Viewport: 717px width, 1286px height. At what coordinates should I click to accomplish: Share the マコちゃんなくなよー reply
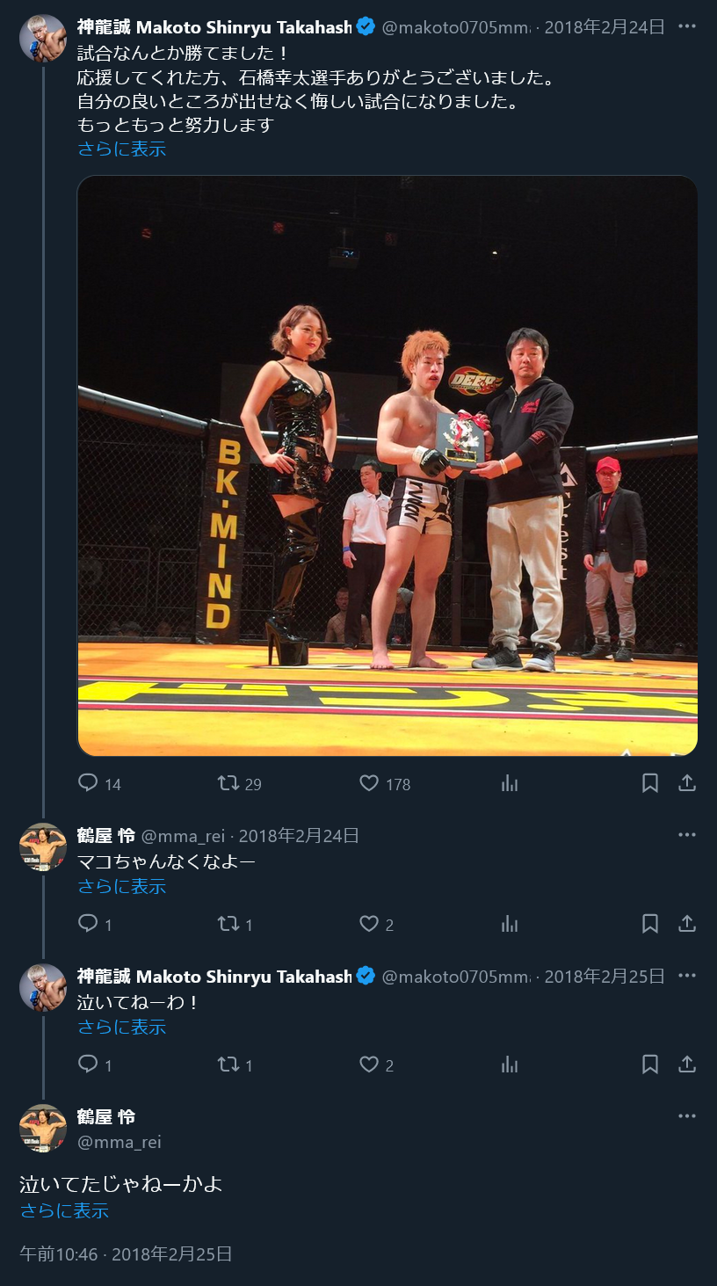point(687,924)
